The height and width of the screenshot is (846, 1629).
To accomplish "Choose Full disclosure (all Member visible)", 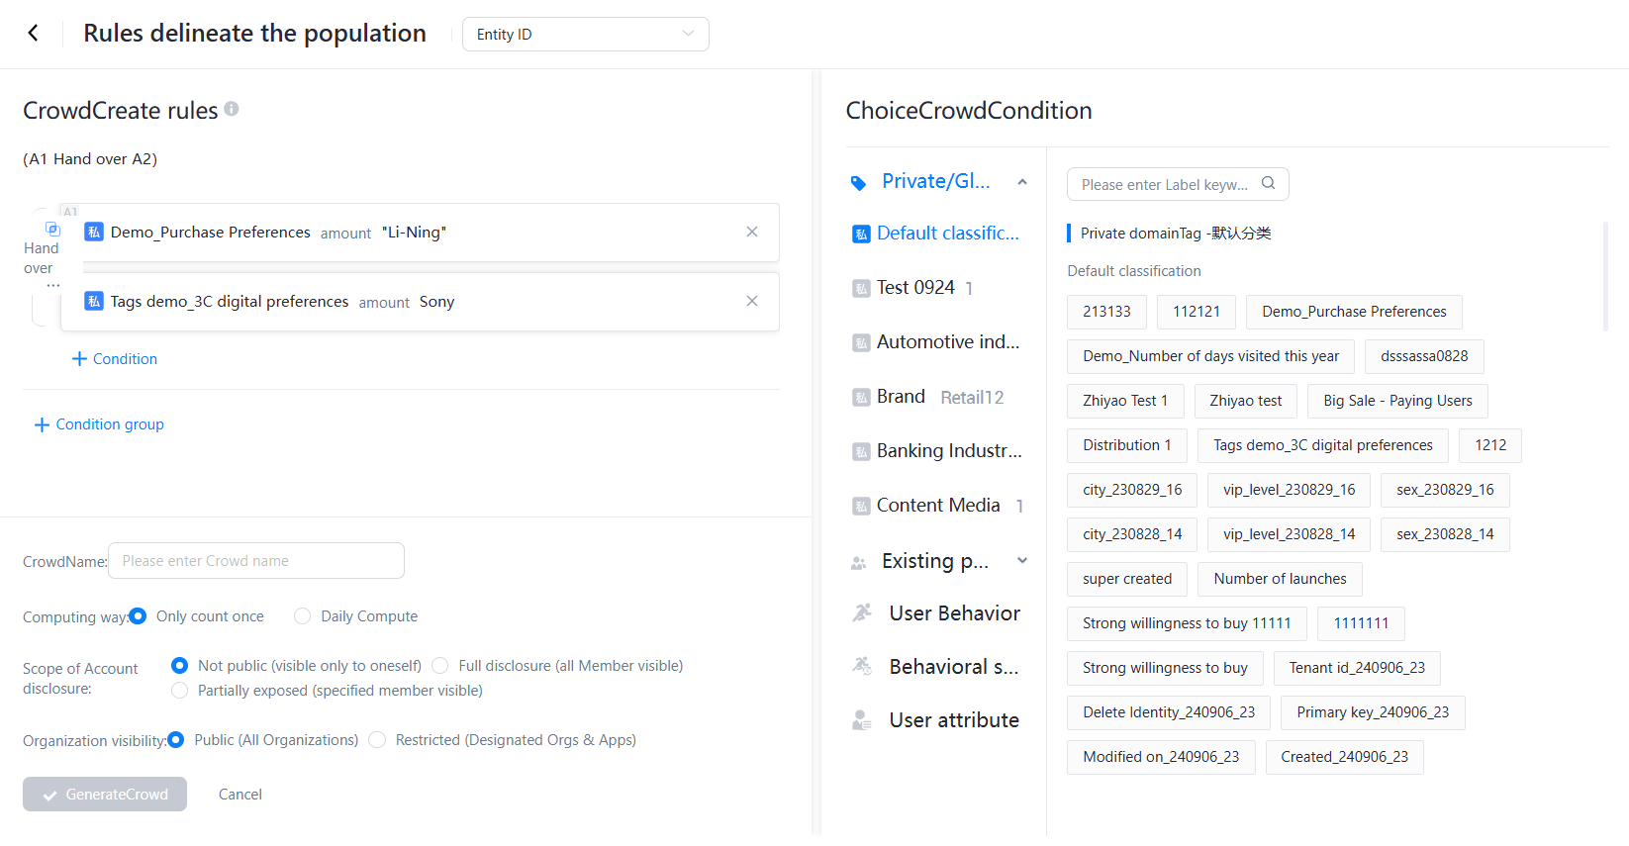I will pos(440,666).
